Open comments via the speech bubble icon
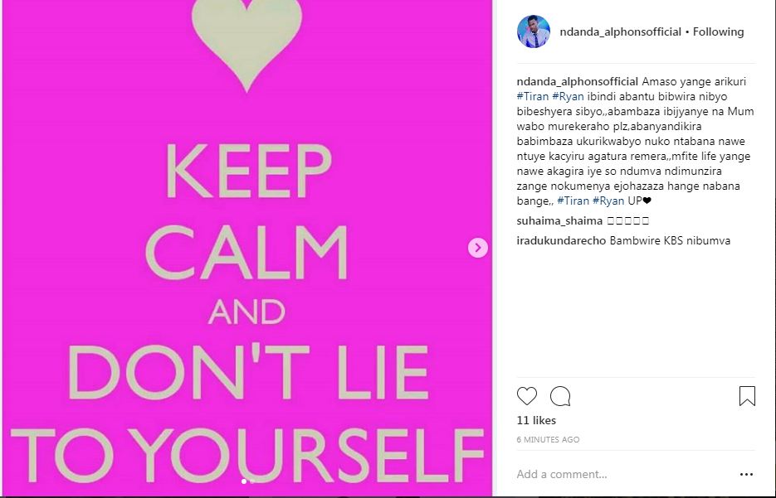Viewport: 776px width, 498px height. tap(560, 396)
